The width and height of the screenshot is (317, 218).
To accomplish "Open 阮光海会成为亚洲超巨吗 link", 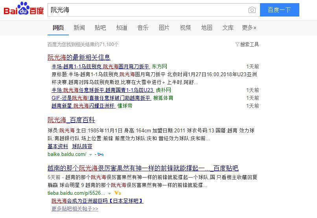I will pos(98,201).
